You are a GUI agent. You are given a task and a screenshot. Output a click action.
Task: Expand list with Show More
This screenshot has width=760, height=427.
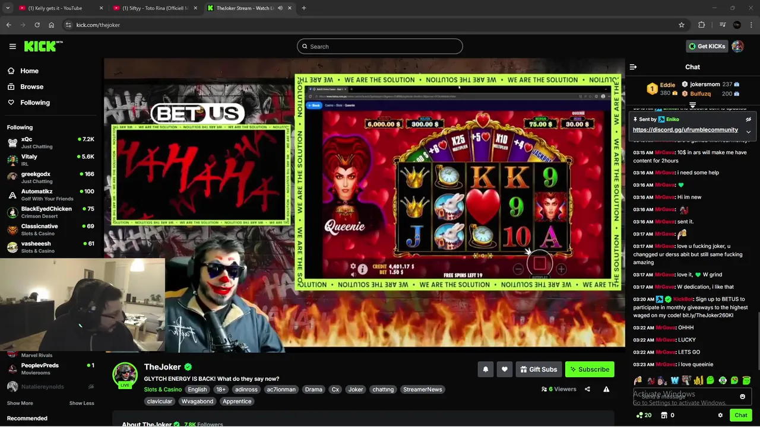point(20,403)
